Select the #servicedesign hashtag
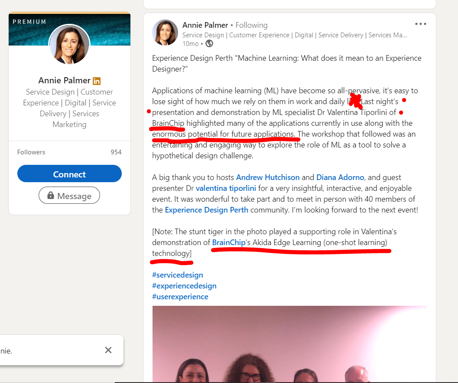Image resolution: width=458 pixels, height=383 pixels. (178, 275)
